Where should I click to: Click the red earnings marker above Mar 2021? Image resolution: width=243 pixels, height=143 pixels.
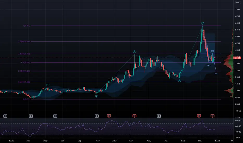[x=134, y=116]
